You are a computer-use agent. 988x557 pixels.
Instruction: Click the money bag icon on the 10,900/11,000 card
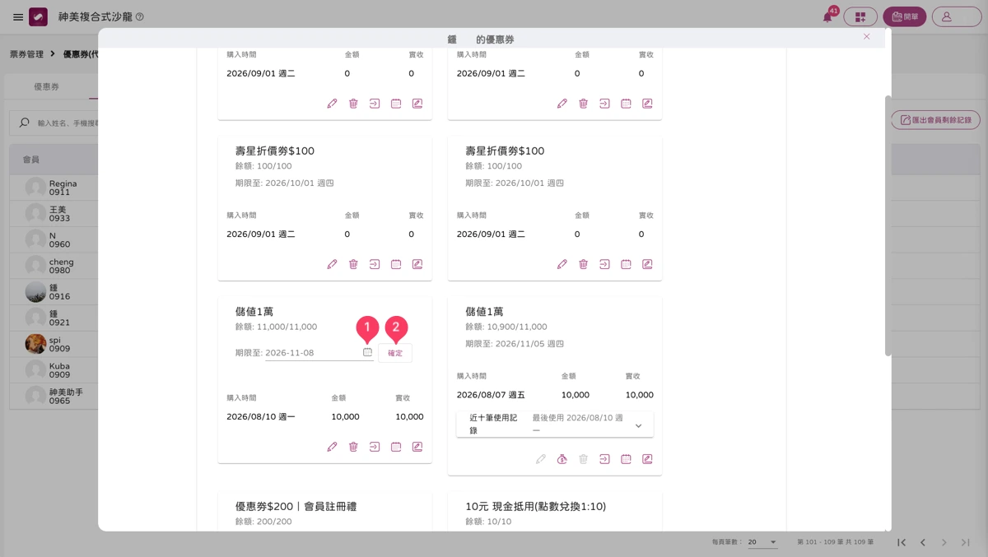click(562, 459)
